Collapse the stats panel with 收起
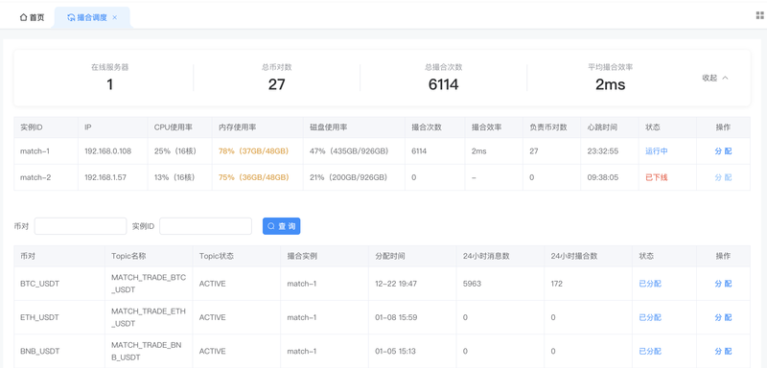The height and width of the screenshot is (368, 767). (x=715, y=78)
